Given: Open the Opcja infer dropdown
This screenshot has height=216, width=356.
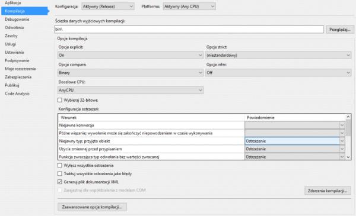Looking at the screenshot, I should click(x=278, y=73).
